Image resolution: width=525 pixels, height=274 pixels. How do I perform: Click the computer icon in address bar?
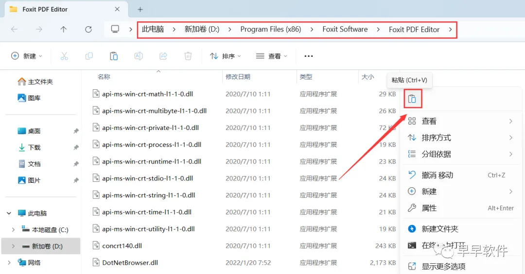(115, 29)
